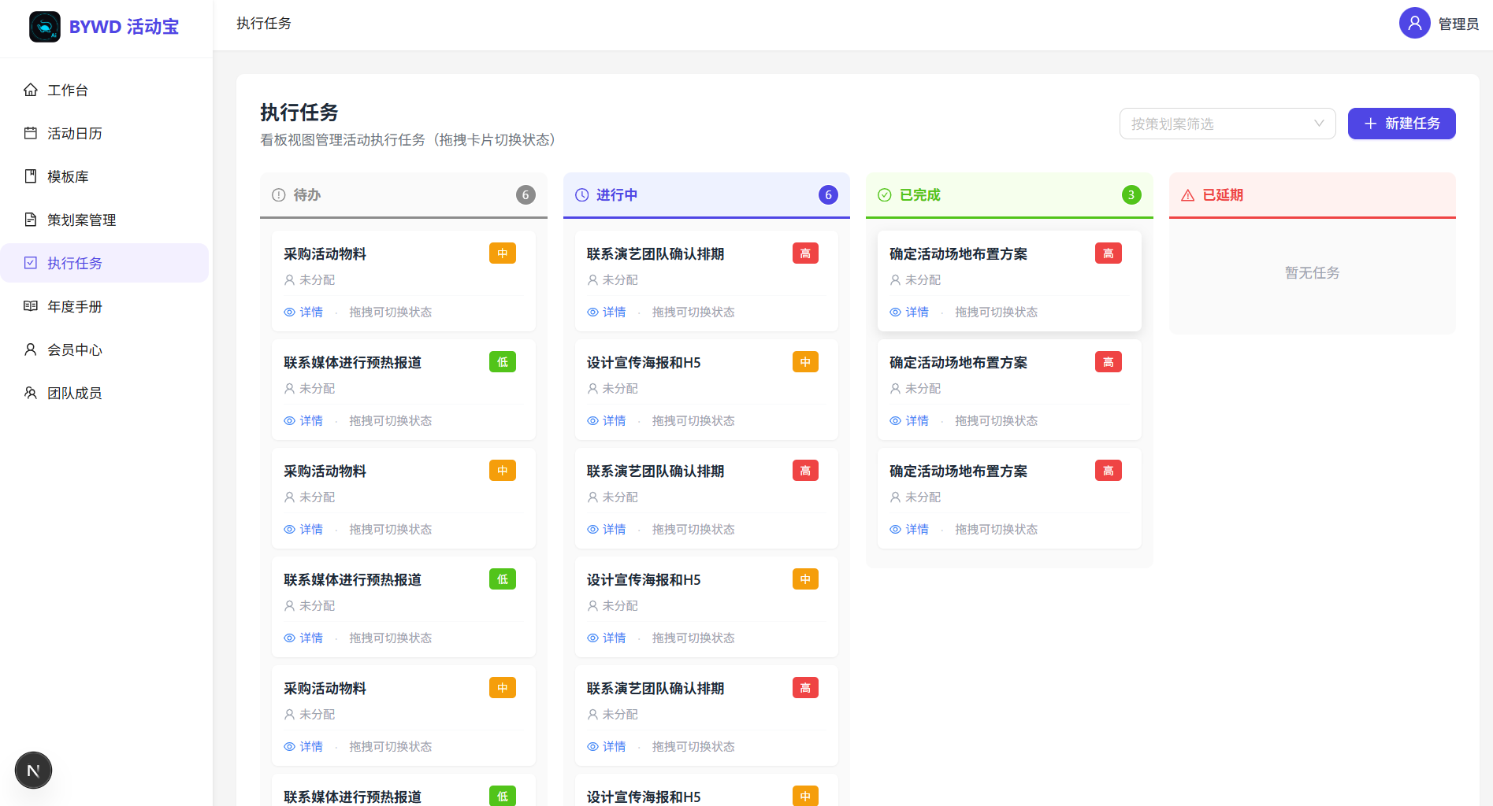This screenshot has width=1493, height=806.
Task: Click the first 确定活动场地布置方案 card title
Action: pyautogui.click(x=958, y=254)
